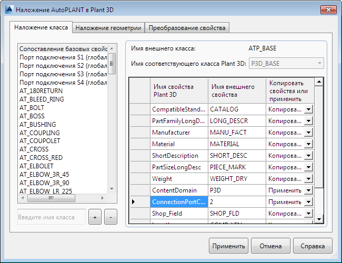Click the MATERIAL external property cell
The height and width of the screenshot is (263, 342).
coord(237,144)
